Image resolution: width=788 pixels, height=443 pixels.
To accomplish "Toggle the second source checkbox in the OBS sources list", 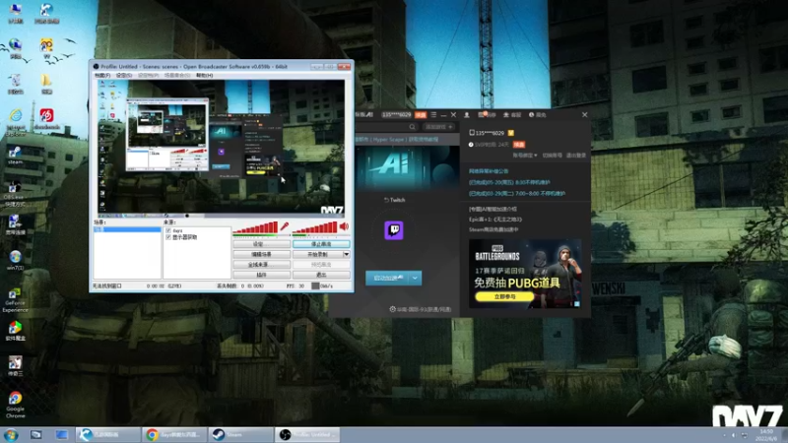I will [x=168, y=237].
